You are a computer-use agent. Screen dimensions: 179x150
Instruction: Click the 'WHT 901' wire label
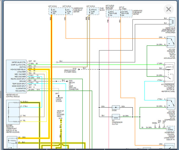click(32, 61)
